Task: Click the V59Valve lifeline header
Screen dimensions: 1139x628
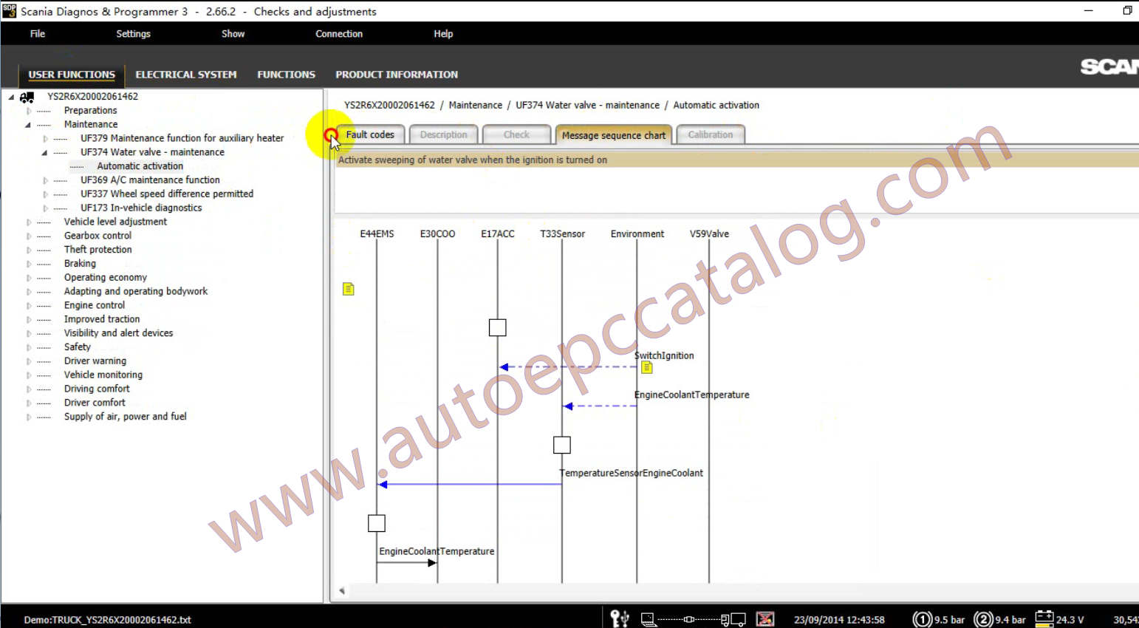Action: [x=709, y=234]
